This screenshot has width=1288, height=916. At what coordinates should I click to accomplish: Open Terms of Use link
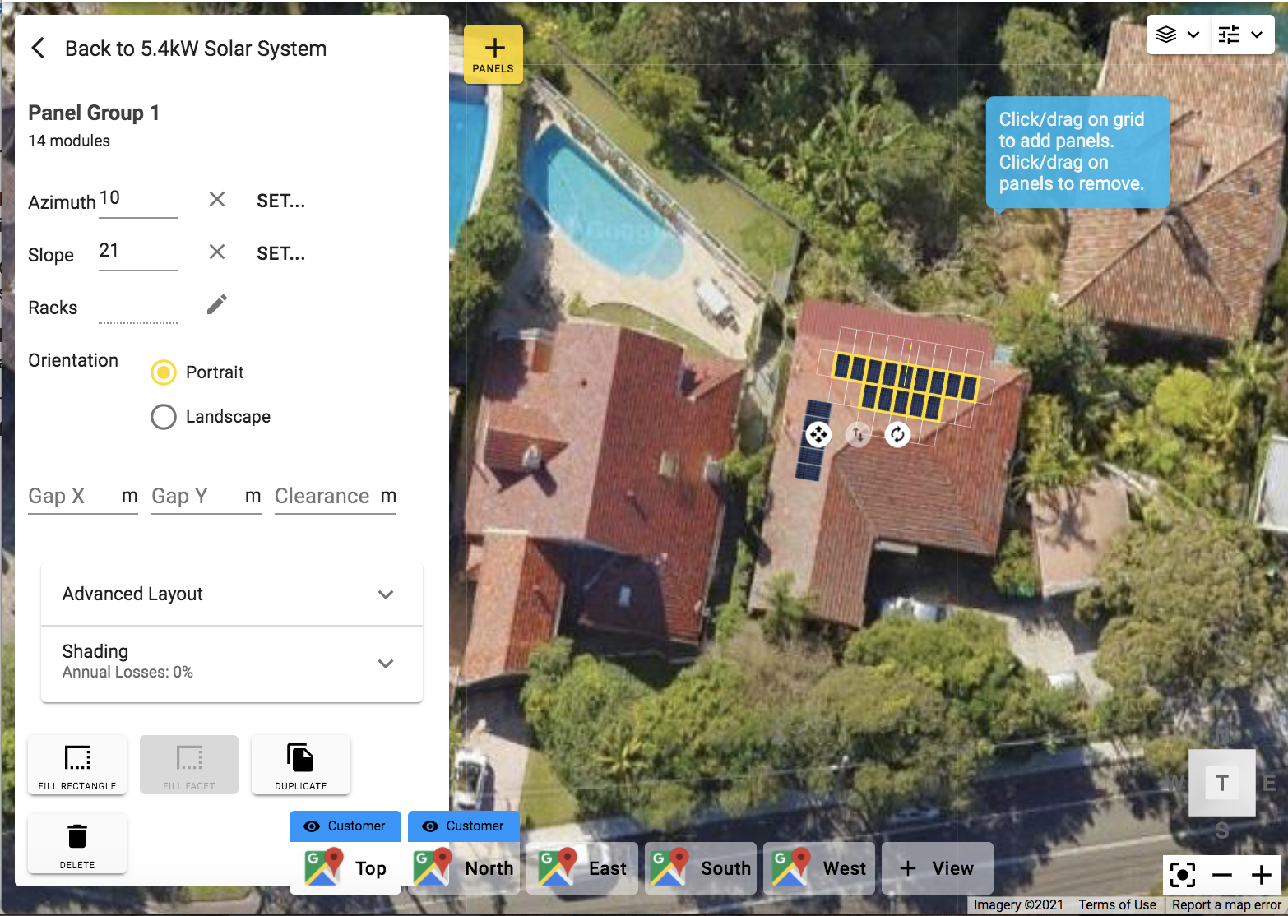[x=1117, y=905]
